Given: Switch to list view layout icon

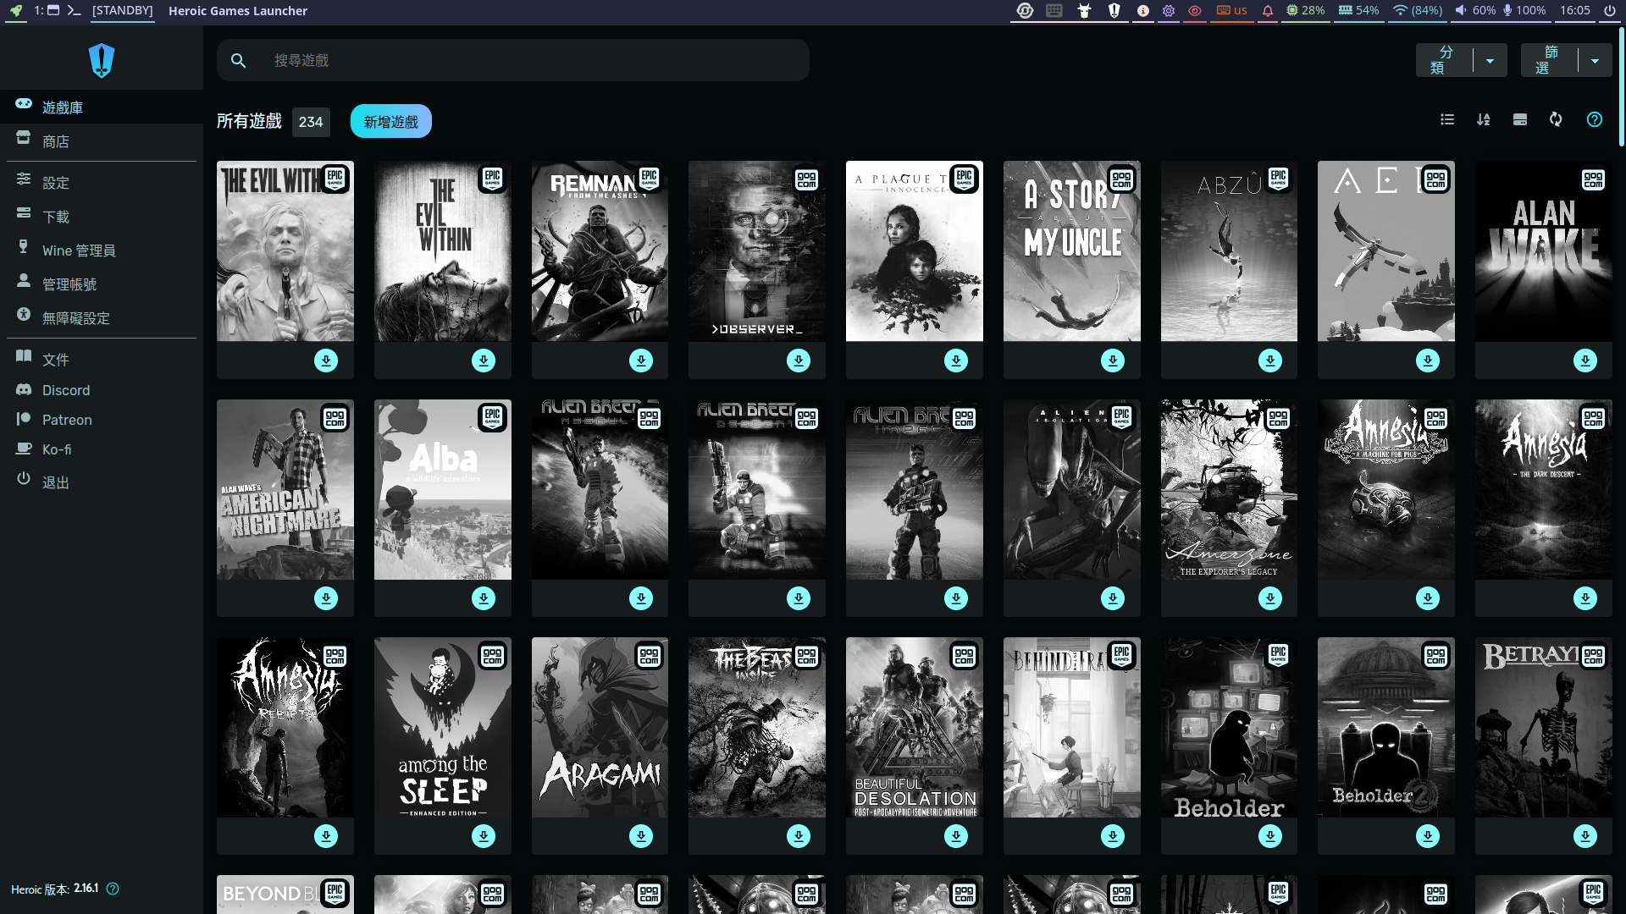Looking at the screenshot, I should click(x=1447, y=119).
